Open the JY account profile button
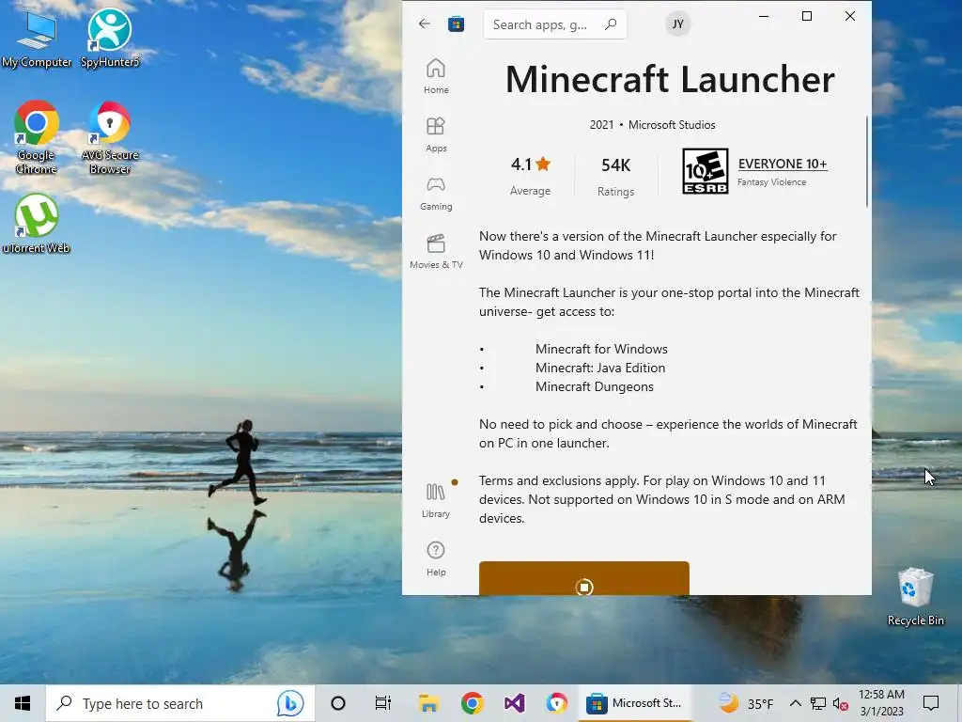The image size is (962, 722). pyautogui.click(x=677, y=24)
